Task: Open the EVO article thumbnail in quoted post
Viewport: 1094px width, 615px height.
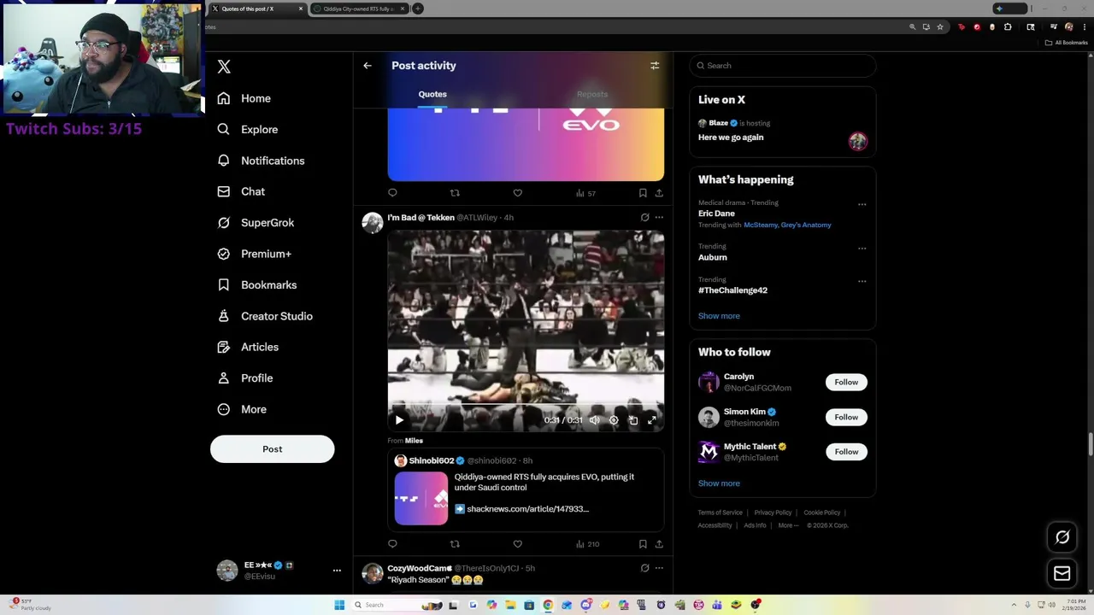Action: [x=421, y=498]
